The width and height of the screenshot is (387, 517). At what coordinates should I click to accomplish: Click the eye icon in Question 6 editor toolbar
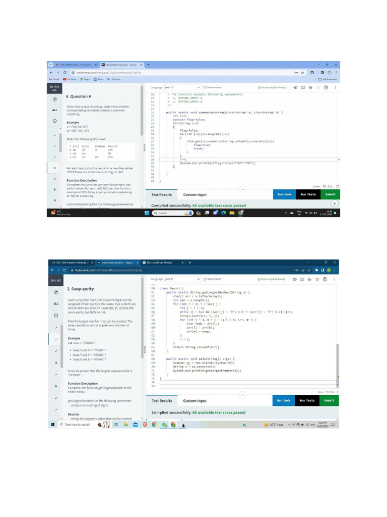295,87
